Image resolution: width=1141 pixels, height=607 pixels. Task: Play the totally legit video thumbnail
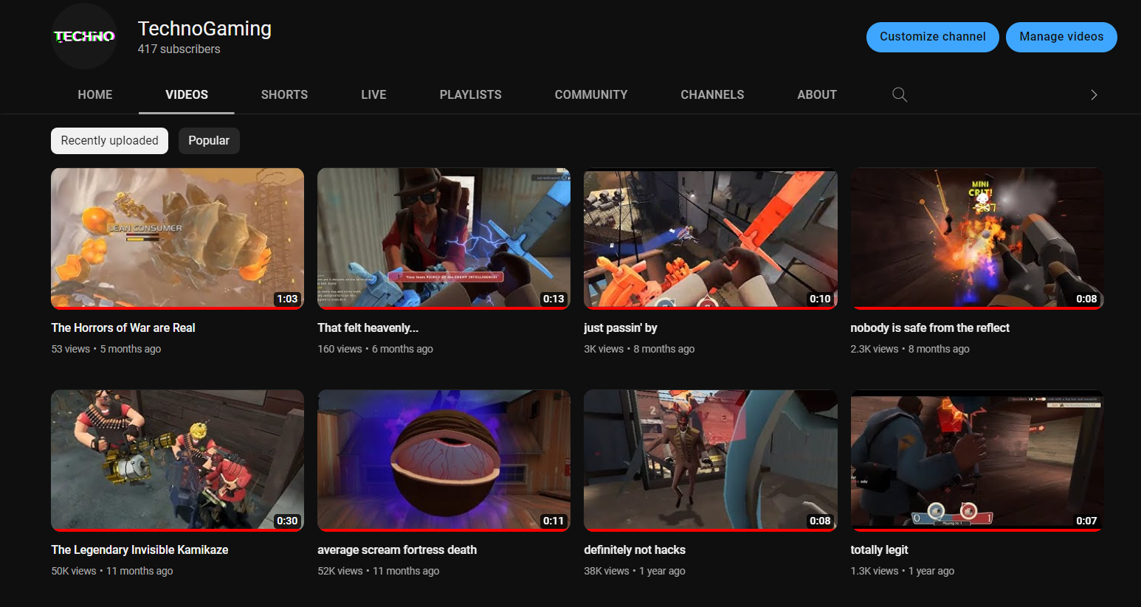(976, 460)
